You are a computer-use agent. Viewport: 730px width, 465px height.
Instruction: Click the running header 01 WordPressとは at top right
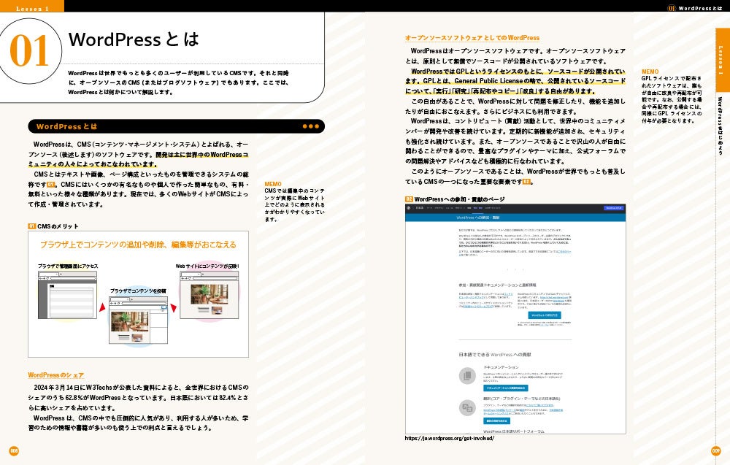point(695,8)
